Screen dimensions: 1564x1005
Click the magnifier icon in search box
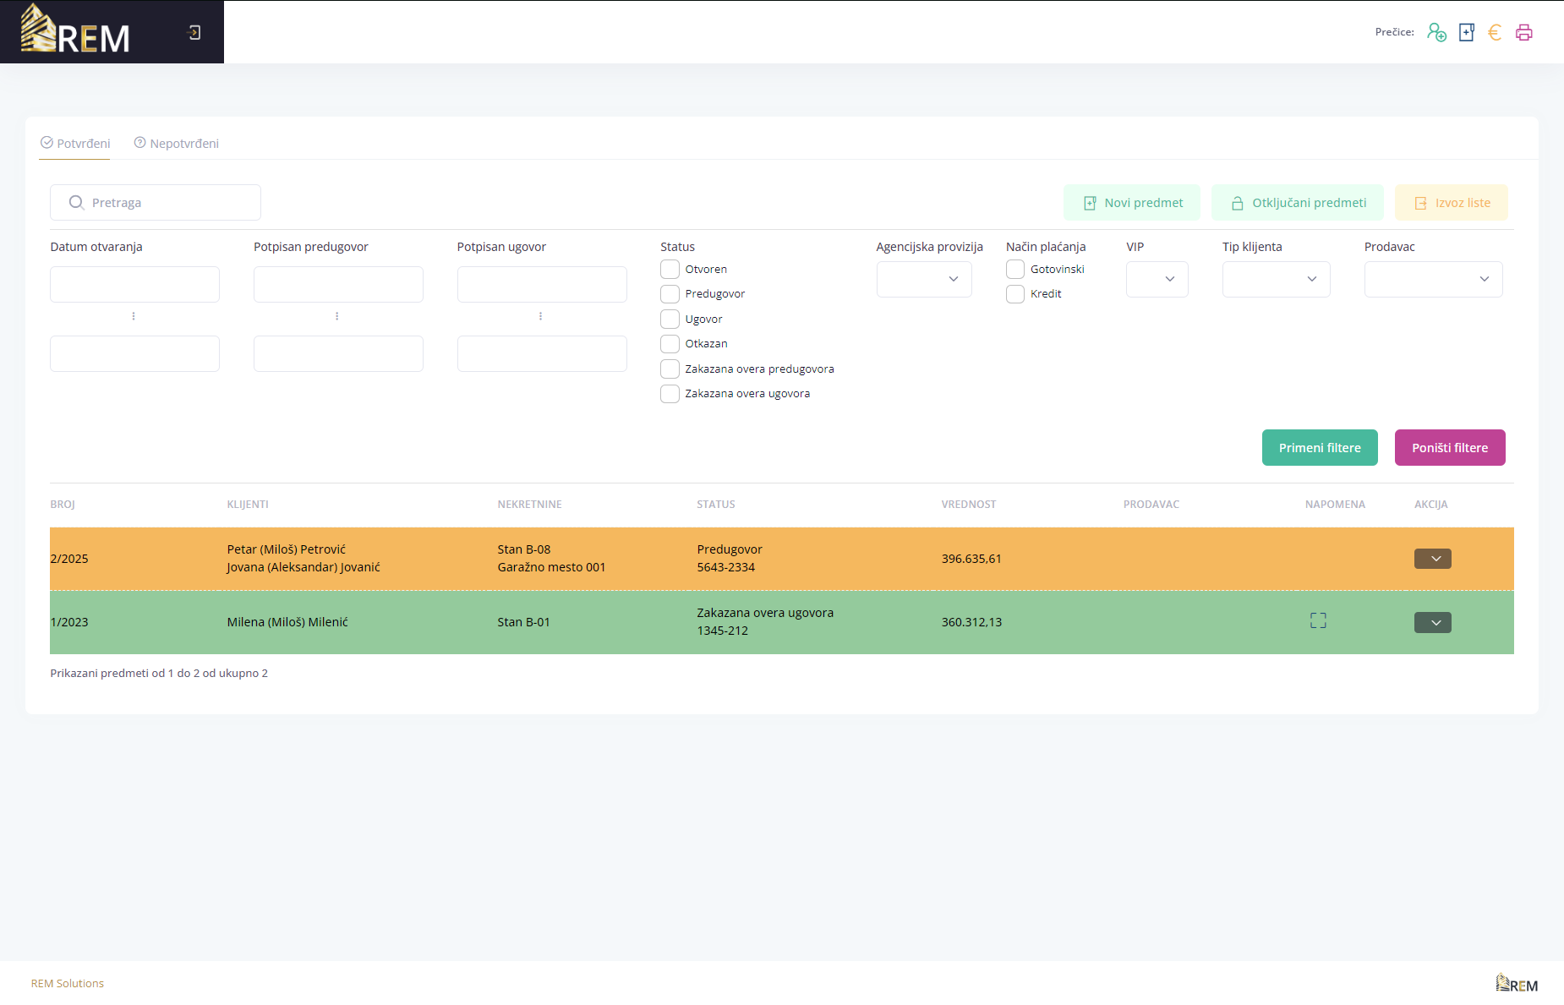pos(76,203)
